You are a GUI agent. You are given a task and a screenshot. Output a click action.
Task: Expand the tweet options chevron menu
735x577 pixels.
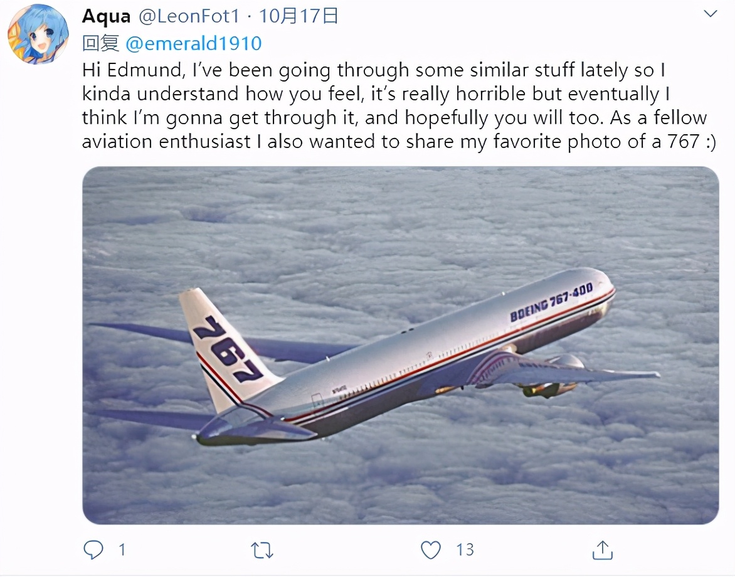point(711,14)
